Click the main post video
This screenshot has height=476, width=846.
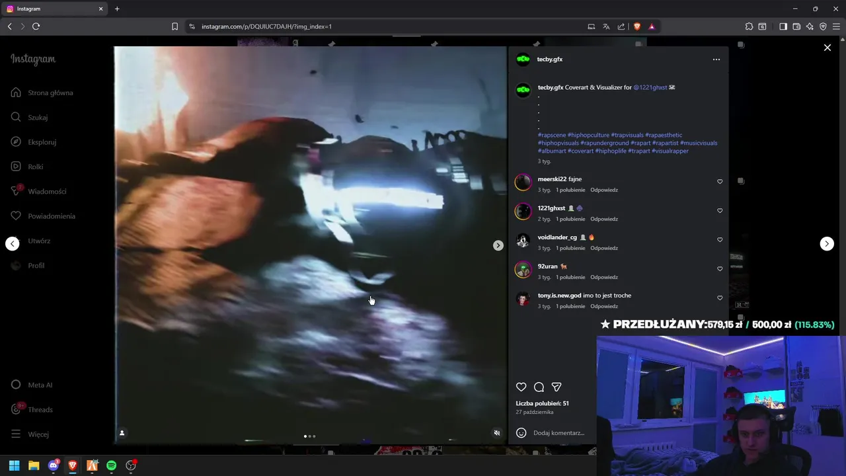pos(310,245)
